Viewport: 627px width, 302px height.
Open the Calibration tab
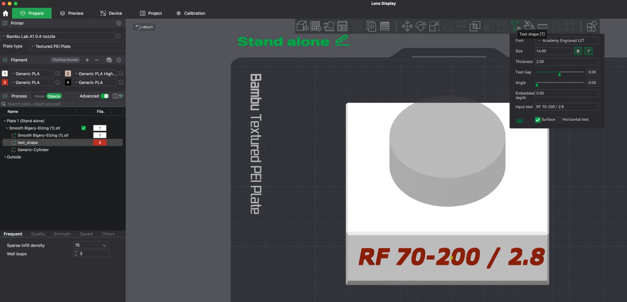click(191, 13)
